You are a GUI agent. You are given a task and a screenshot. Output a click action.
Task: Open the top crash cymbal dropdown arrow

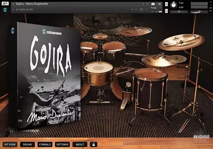(x=150, y=30)
